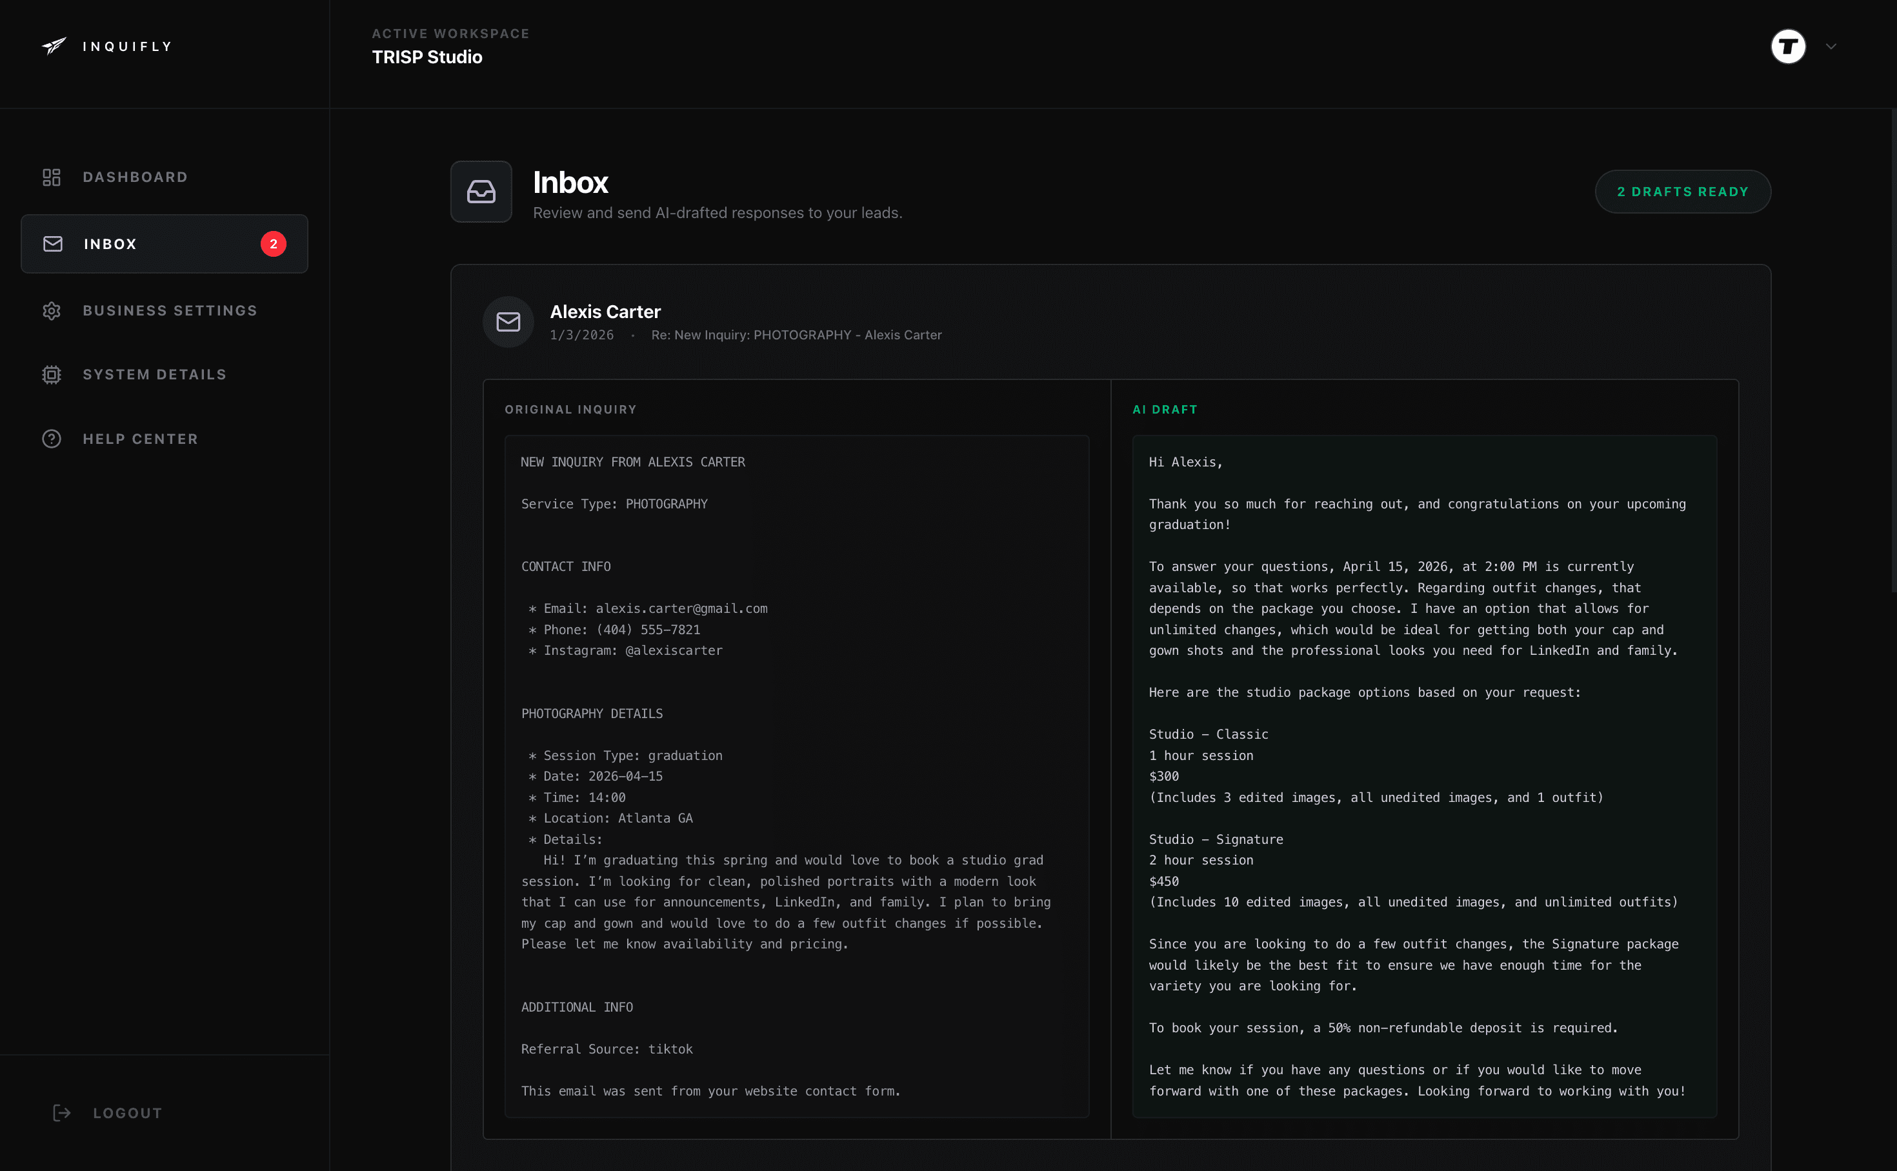The image size is (1897, 1171).
Task: Click alexis.carter@gmail.com in the inquiry
Action: click(682, 608)
